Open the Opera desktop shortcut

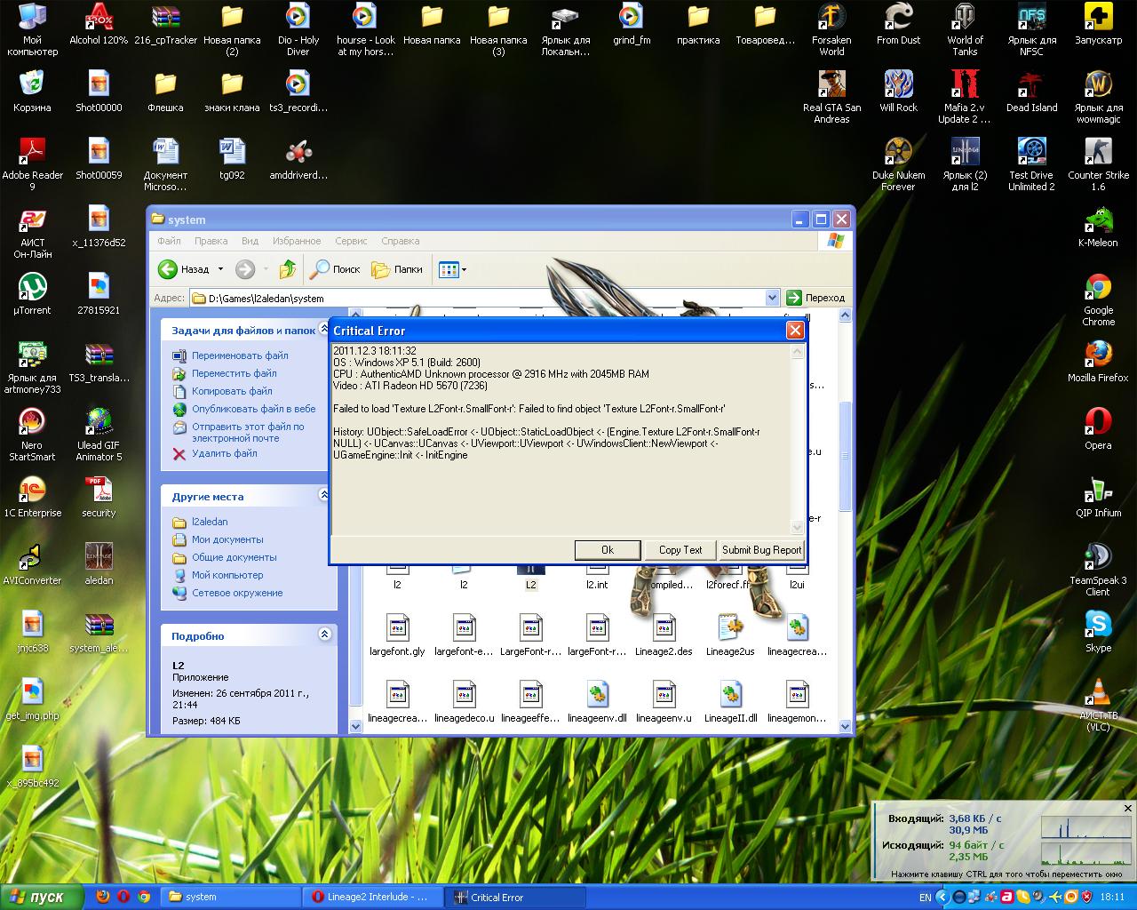click(x=1098, y=428)
